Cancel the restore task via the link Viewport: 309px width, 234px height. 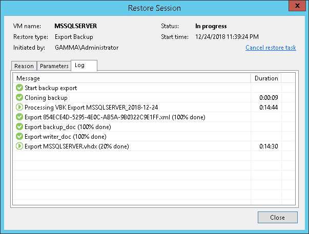(271, 48)
